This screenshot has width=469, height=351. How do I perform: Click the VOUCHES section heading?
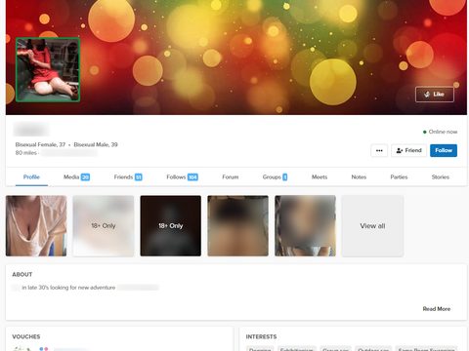pyautogui.click(x=26, y=336)
